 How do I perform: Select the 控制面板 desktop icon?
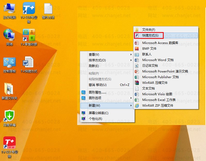10,63
